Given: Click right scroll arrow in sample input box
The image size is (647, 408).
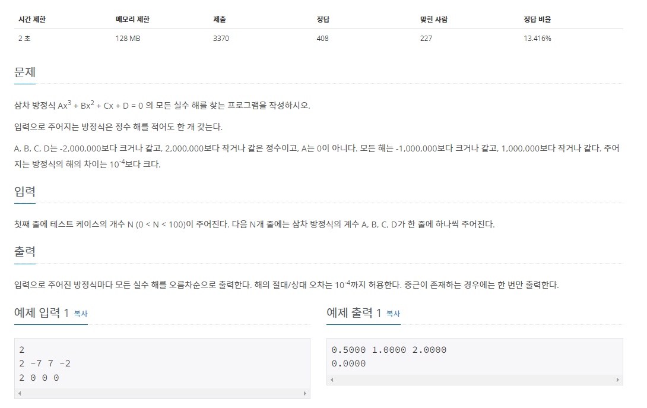Looking at the screenshot, I should 305,394.
